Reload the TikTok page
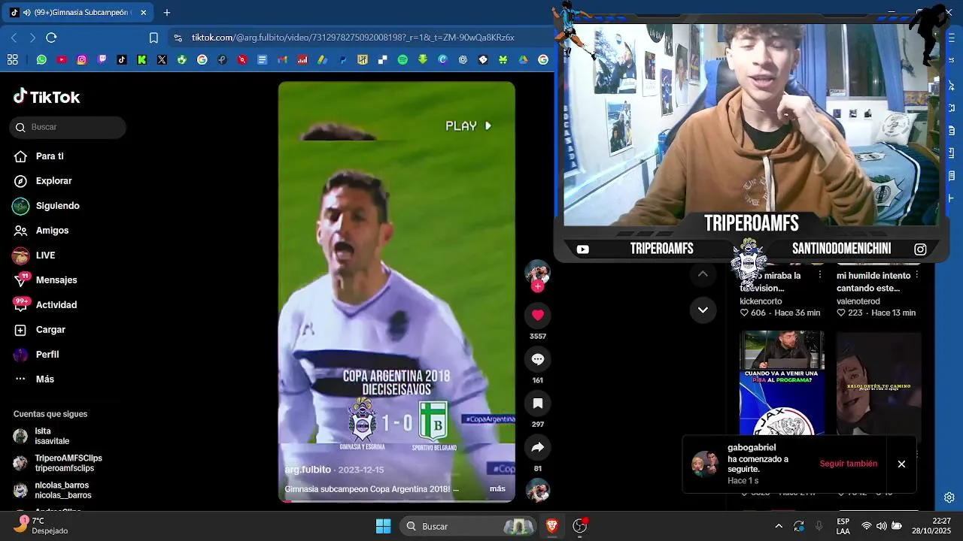 click(x=51, y=38)
